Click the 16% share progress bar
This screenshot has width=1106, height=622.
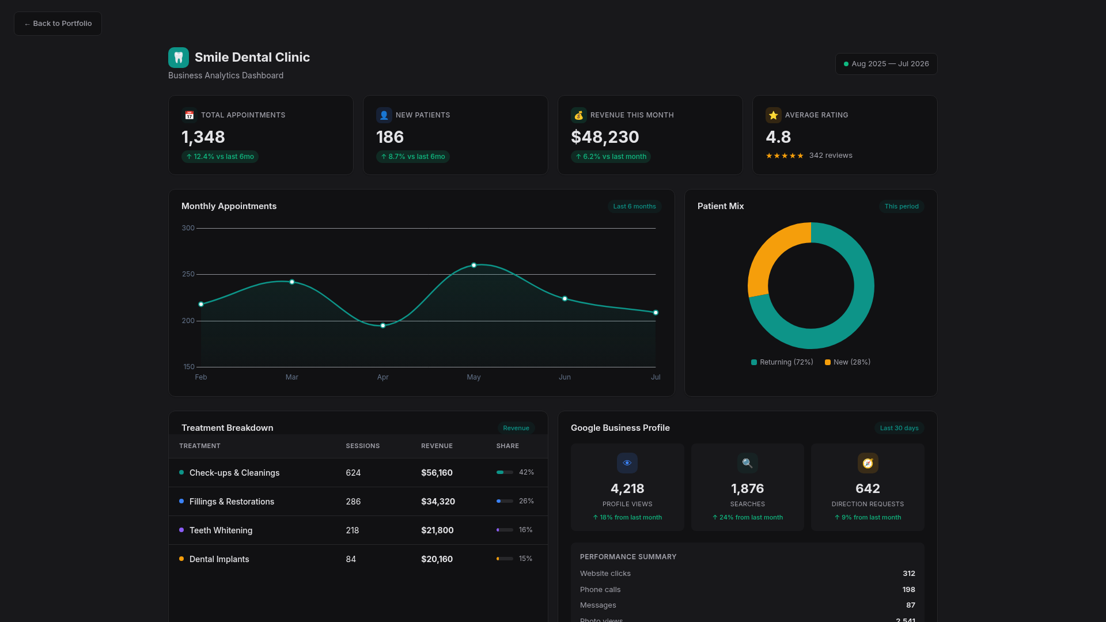[x=505, y=530]
